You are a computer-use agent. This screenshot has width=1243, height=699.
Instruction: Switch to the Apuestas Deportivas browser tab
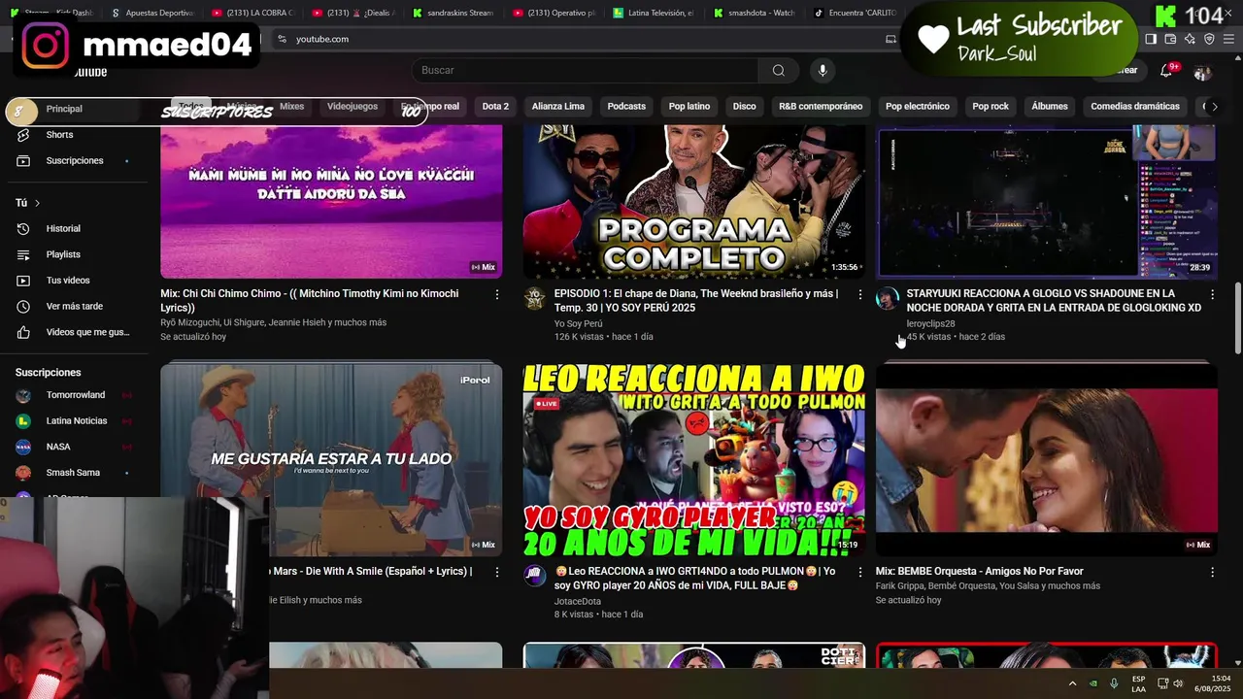(152, 13)
